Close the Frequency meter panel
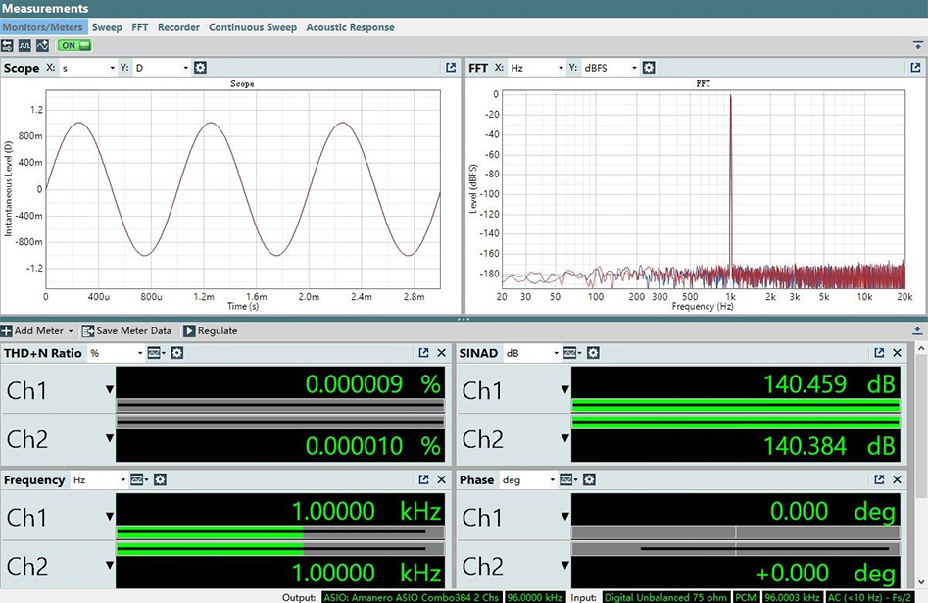The height and width of the screenshot is (603, 928). tap(441, 480)
